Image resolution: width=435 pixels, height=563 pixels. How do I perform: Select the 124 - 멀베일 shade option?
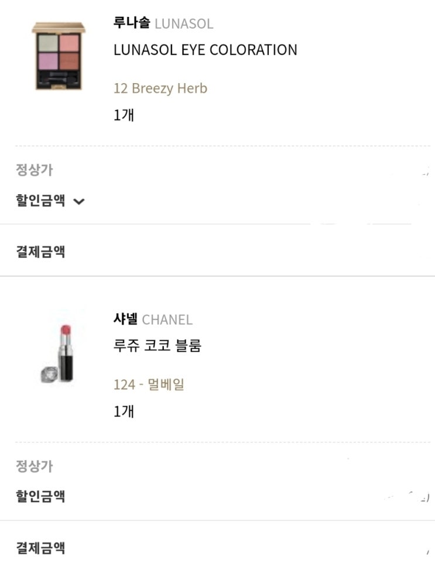[149, 385]
